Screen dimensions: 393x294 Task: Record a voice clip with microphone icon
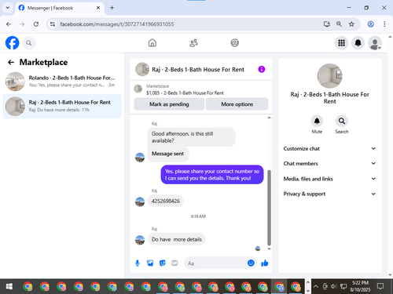pos(138,263)
